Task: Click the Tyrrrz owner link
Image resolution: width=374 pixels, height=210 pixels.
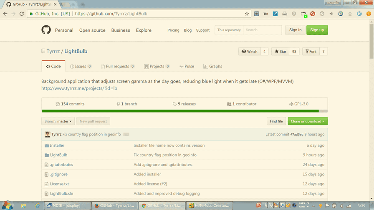Action: point(53,51)
